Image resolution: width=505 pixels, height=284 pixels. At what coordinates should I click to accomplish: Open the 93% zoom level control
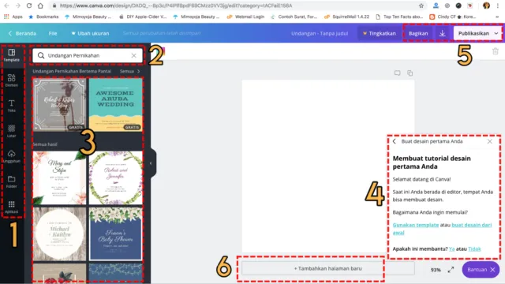[x=436, y=270]
